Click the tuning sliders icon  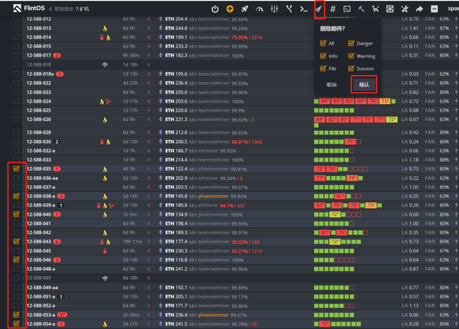click(274, 8)
